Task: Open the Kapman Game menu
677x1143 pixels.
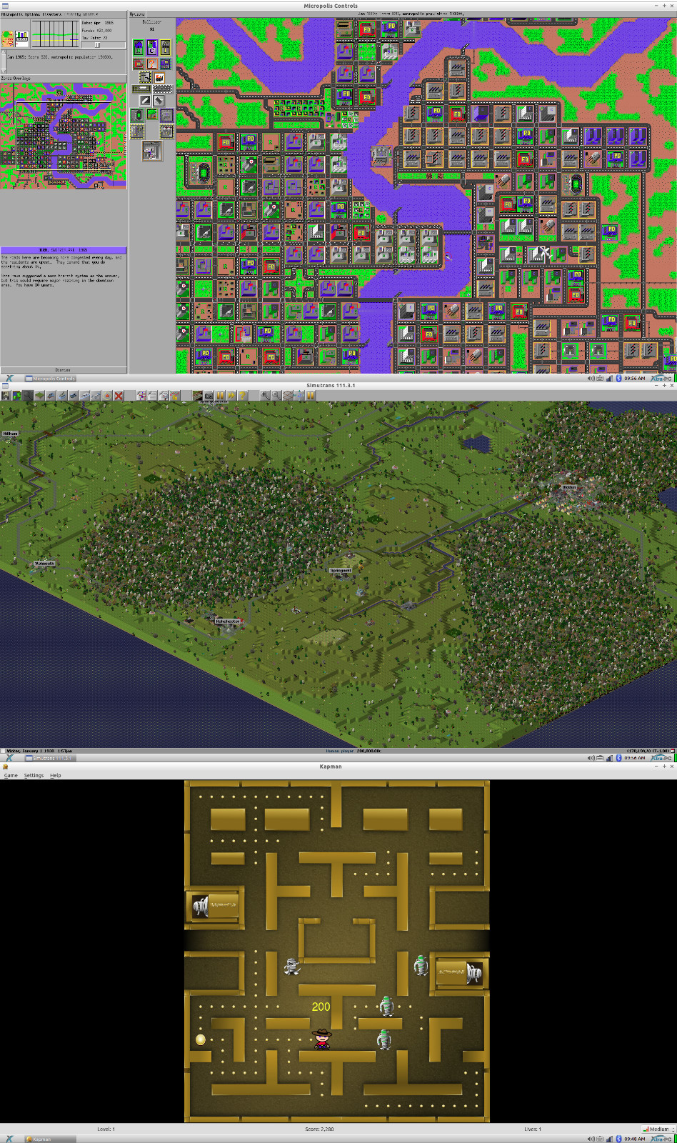Action: [x=11, y=775]
